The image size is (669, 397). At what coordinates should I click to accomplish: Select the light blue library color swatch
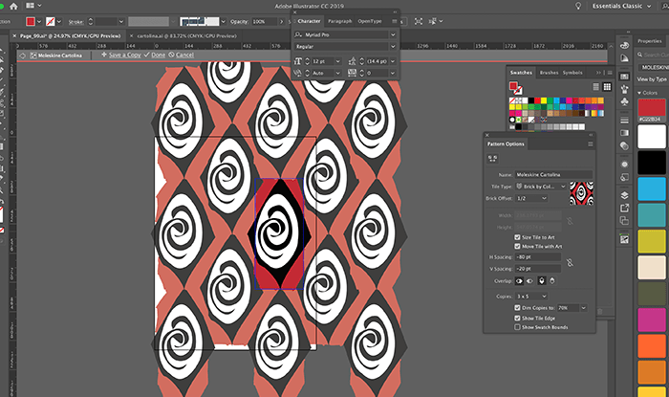(x=652, y=188)
